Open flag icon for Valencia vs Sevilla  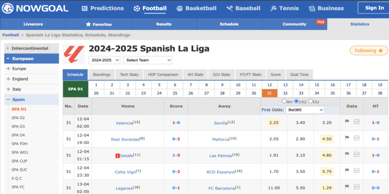click(x=347, y=122)
